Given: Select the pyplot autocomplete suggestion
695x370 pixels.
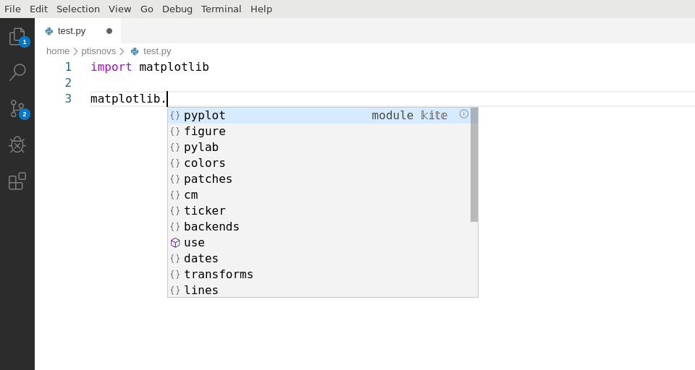Looking at the screenshot, I should [x=319, y=116].
